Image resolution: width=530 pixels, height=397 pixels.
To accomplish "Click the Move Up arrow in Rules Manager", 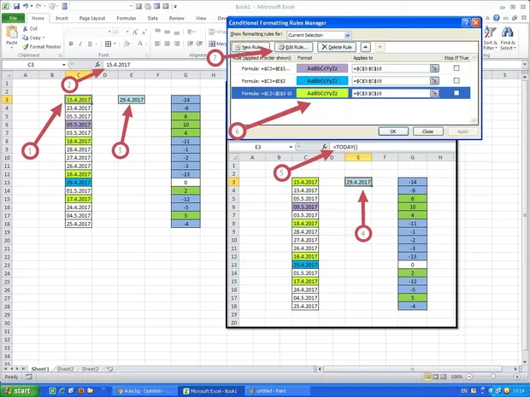I will click(365, 47).
